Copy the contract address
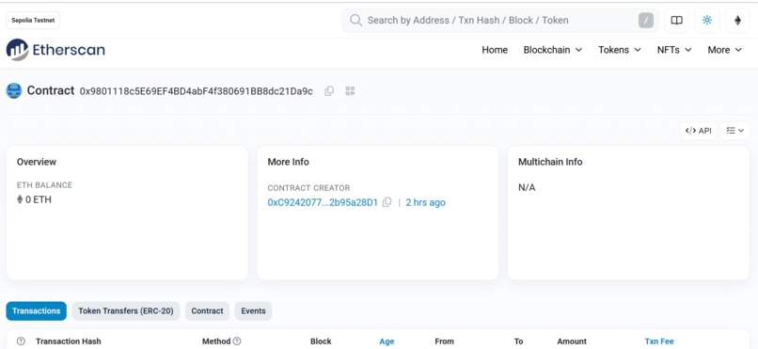This screenshot has width=758, height=349. 329,91
